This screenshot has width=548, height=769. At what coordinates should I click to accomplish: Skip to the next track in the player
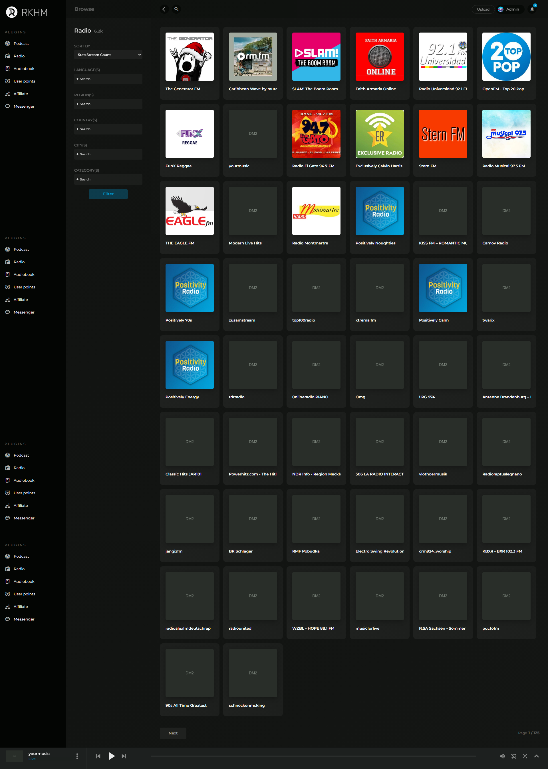pos(124,756)
